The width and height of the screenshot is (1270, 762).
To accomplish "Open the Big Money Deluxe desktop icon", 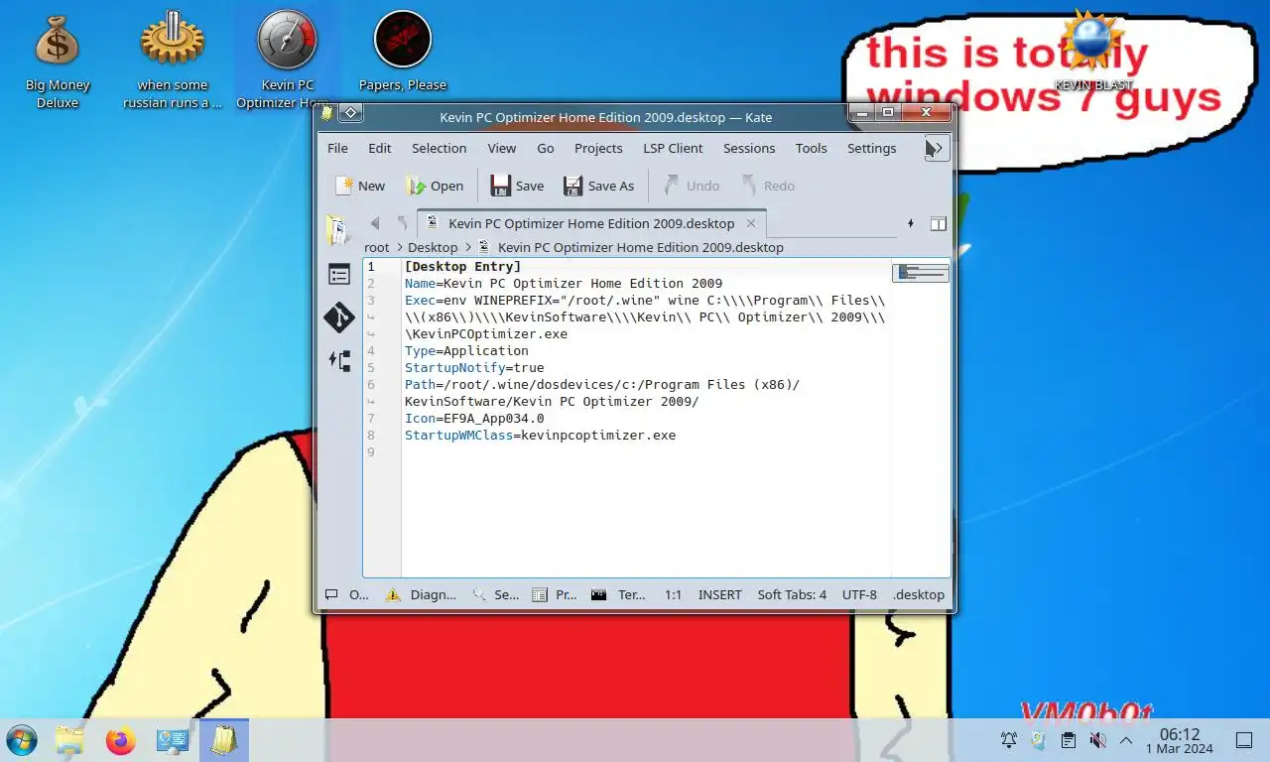I will tap(57, 60).
